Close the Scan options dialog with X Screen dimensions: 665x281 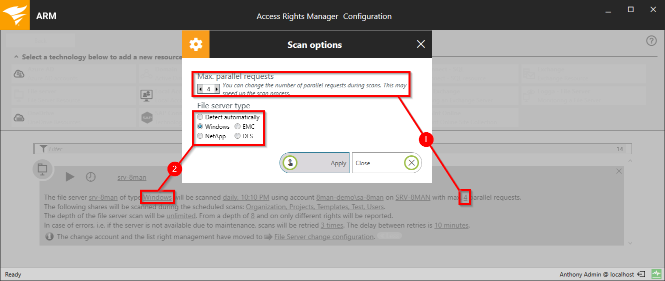pyautogui.click(x=420, y=44)
